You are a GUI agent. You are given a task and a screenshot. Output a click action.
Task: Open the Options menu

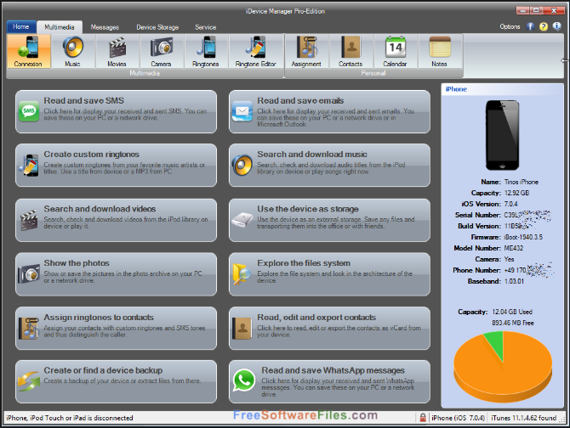click(510, 26)
